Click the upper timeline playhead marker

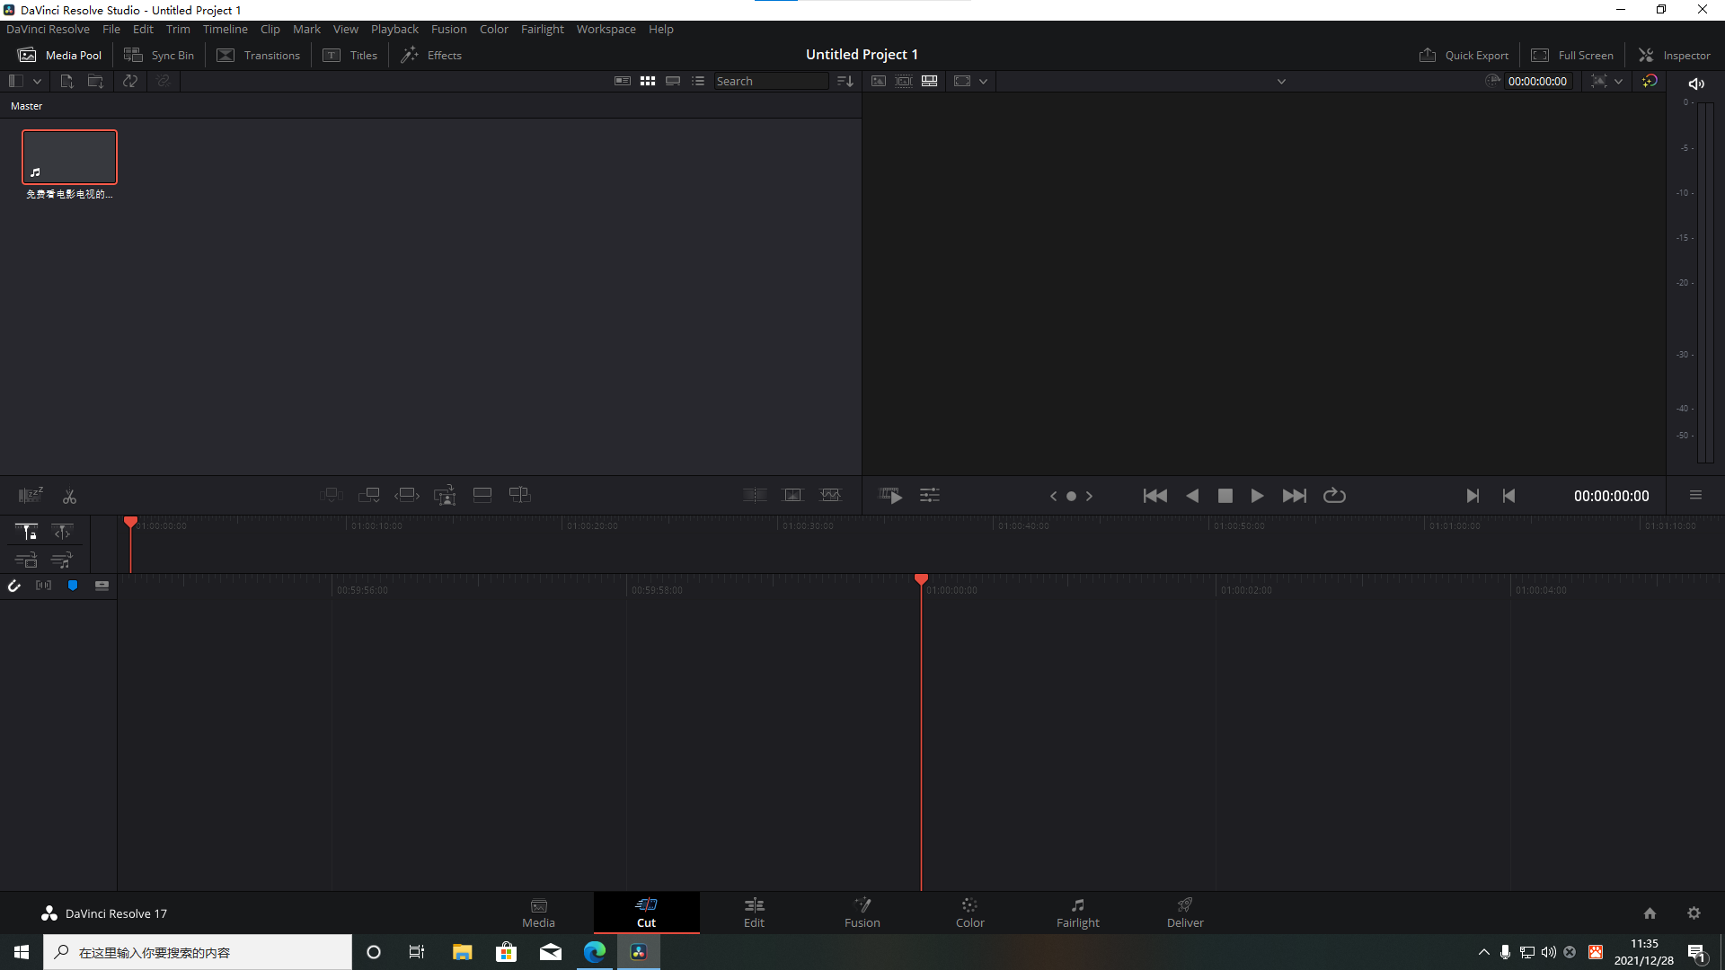(130, 523)
